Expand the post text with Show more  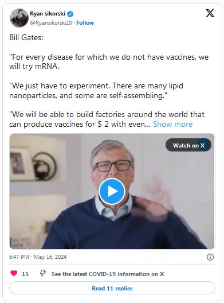tap(172, 124)
